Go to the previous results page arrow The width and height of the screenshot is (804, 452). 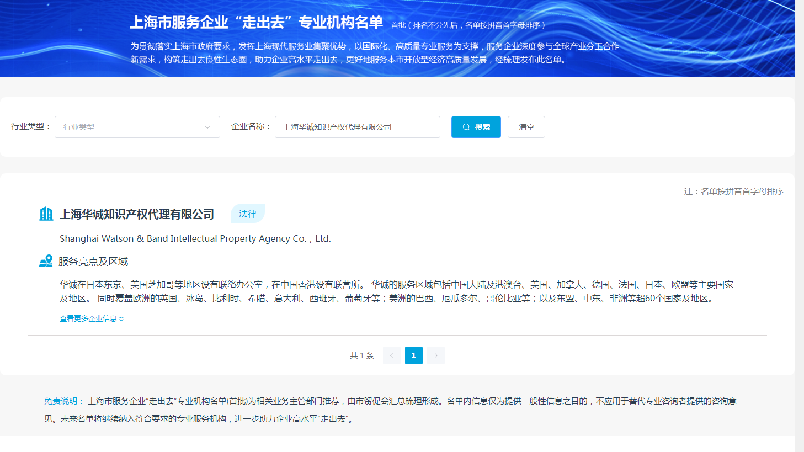(x=392, y=355)
